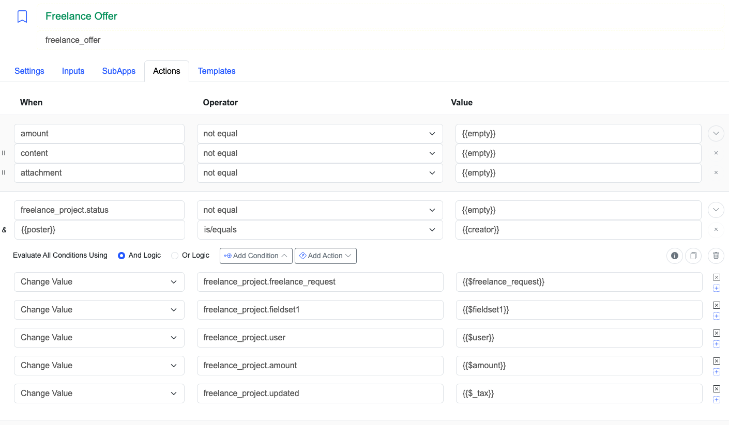Remove the freelance_project.user action via X

pyautogui.click(x=717, y=333)
